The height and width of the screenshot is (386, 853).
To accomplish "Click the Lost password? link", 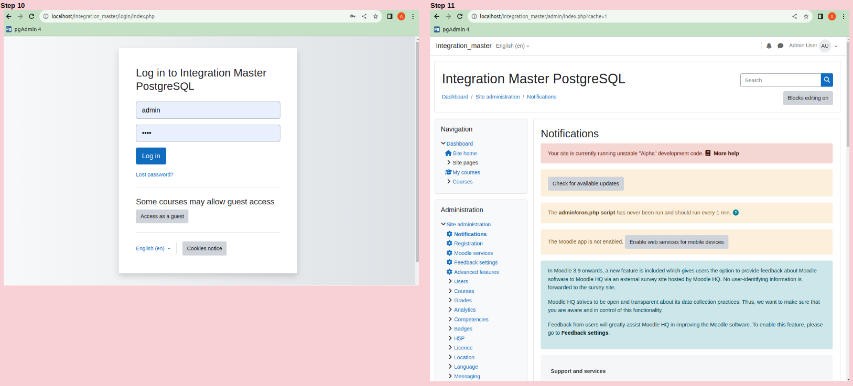I will (x=154, y=174).
